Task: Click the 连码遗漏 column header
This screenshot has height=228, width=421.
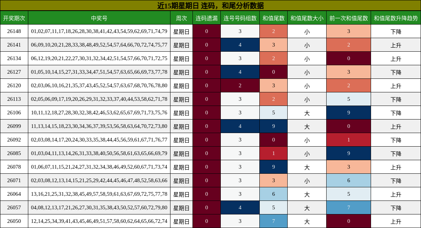Action: point(206,18)
